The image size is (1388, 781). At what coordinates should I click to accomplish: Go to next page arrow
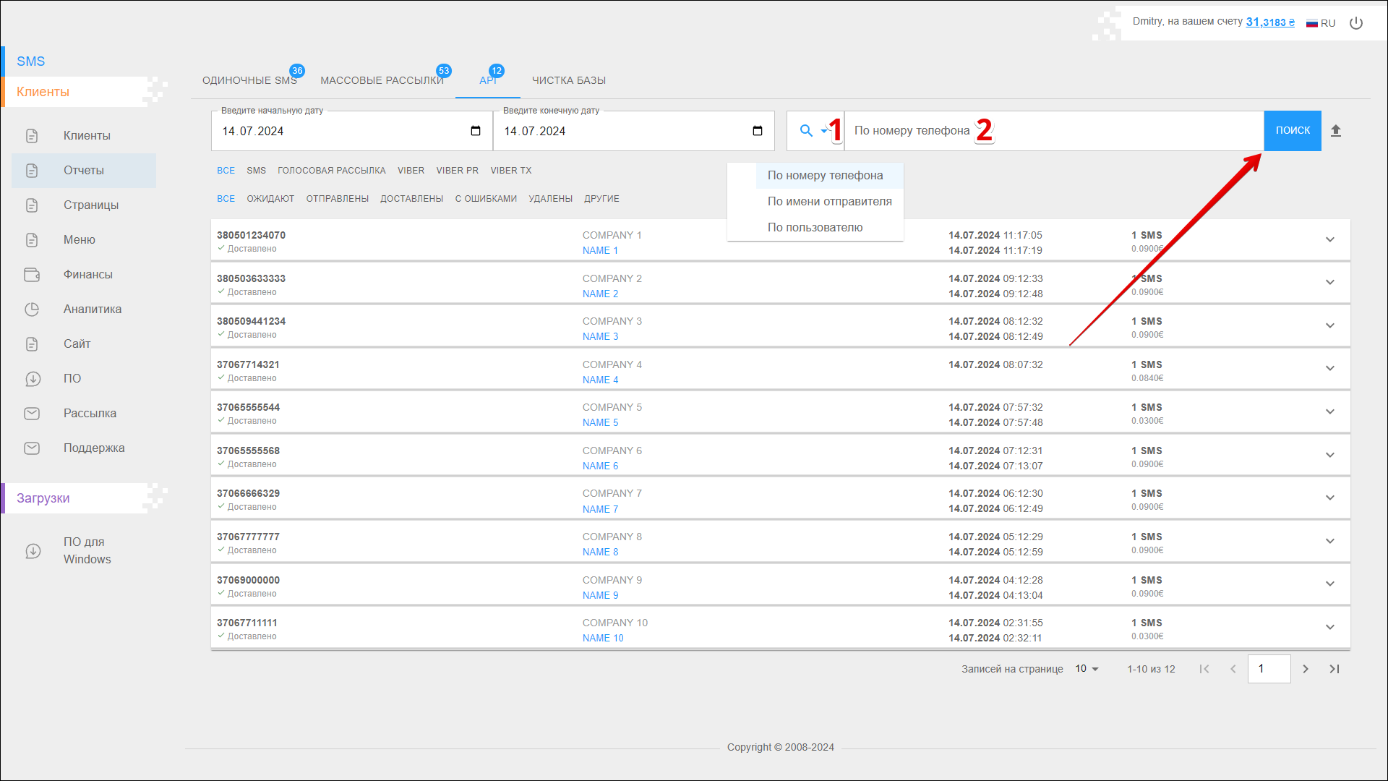(x=1306, y=669)
